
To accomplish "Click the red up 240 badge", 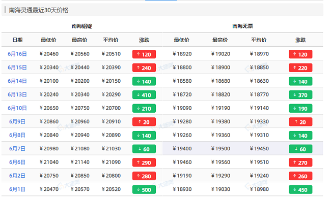I will pos(144,68).
